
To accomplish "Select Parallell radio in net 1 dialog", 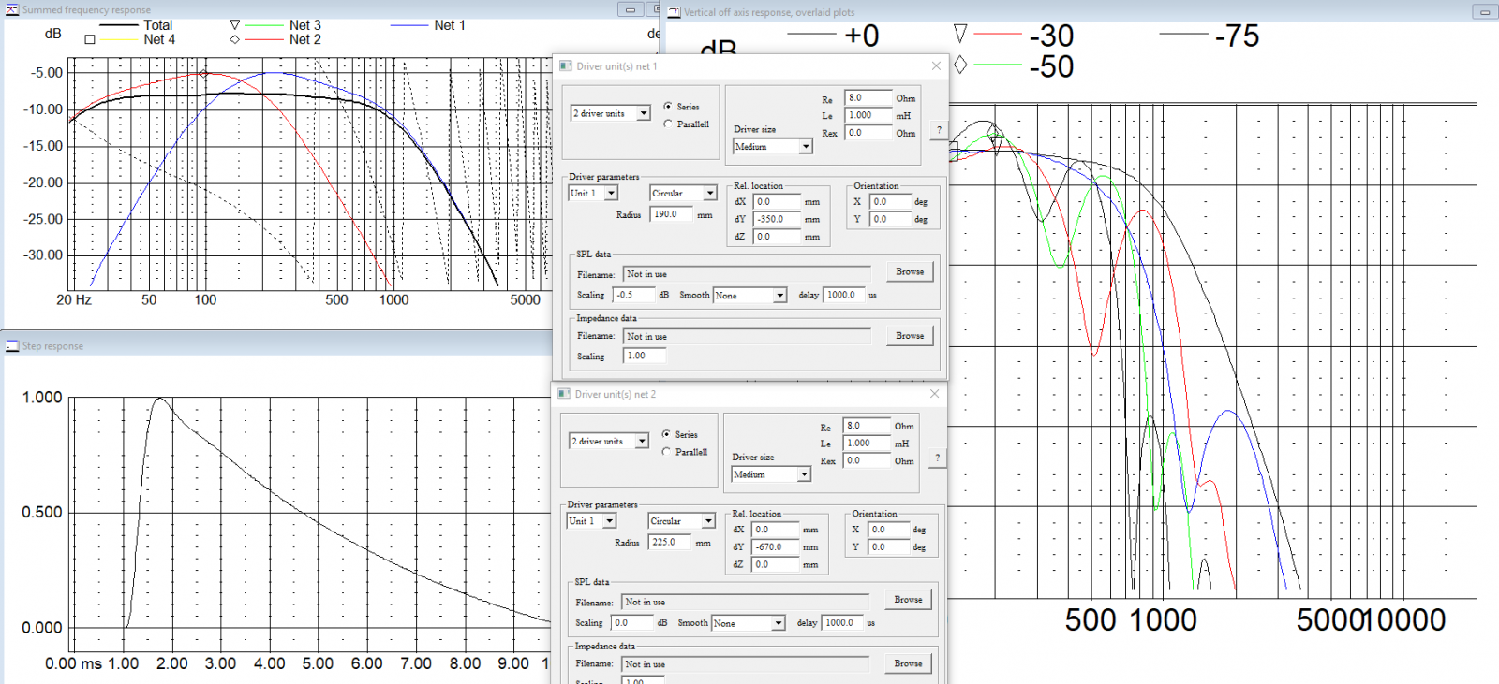I will [668, 124].
